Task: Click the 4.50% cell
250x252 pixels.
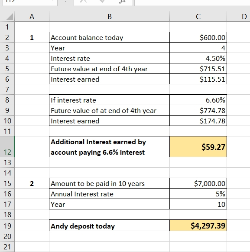Action: (198, 58)
